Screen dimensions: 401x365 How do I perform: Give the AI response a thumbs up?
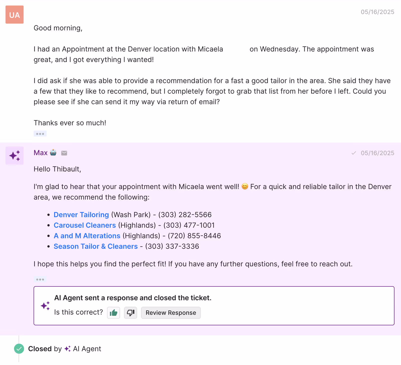(x=113, y=313)
